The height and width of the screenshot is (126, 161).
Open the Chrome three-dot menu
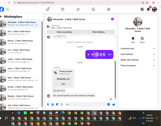[x=158, y=3]
